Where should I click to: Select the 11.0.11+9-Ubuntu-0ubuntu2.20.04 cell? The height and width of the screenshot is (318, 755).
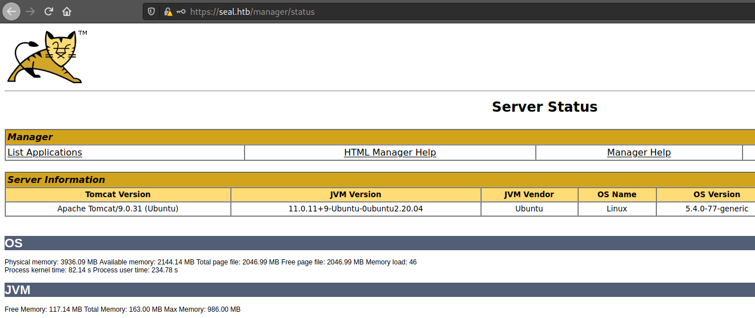(356, 209)
